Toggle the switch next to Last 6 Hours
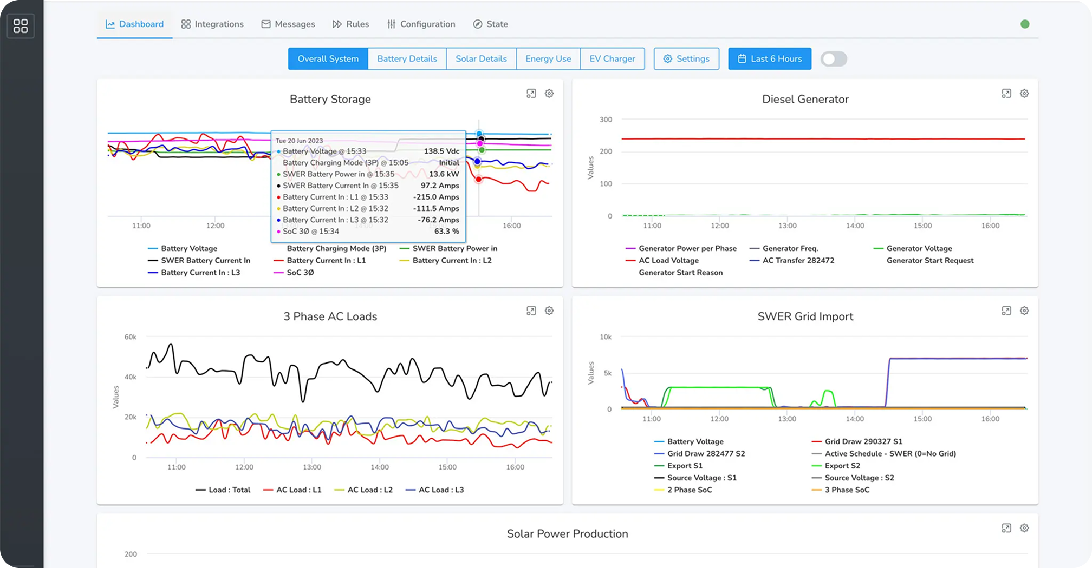This screenshot has height=568, width=1092. click(834, 59)
